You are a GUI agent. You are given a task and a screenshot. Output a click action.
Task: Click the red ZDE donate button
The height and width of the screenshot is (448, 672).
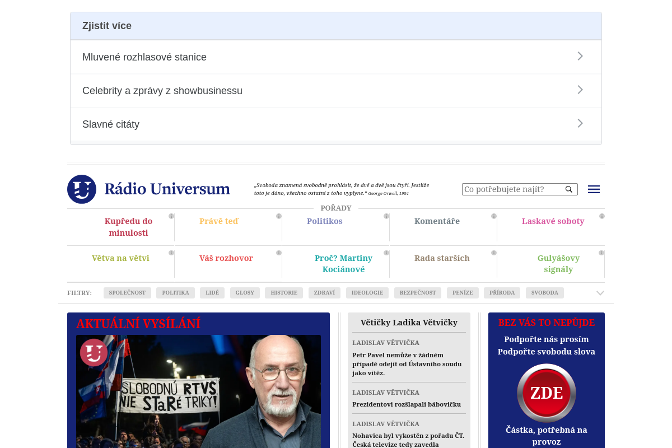pos(547,393)
